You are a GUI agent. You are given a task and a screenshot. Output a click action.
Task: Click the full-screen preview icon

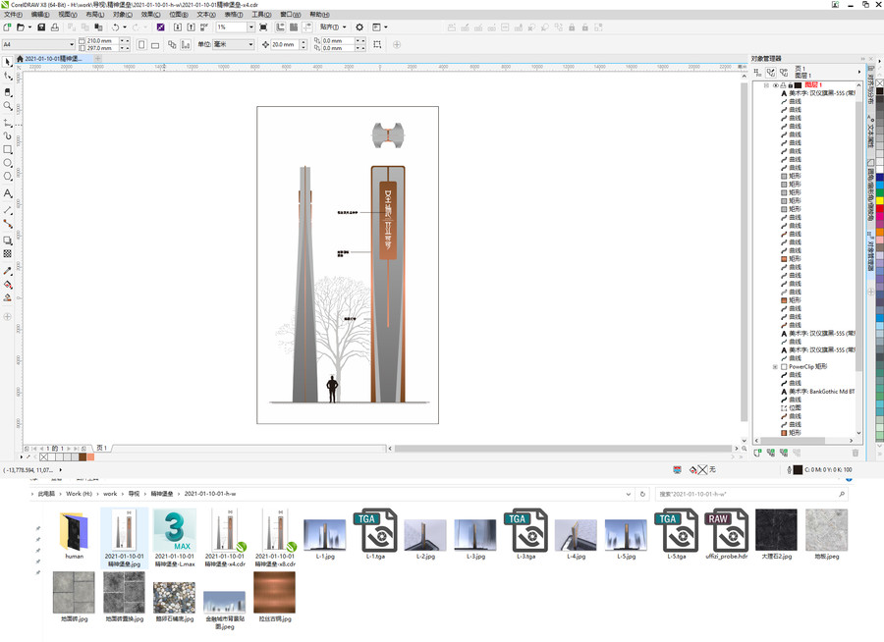pyautogui.click(x=263, y=27)
